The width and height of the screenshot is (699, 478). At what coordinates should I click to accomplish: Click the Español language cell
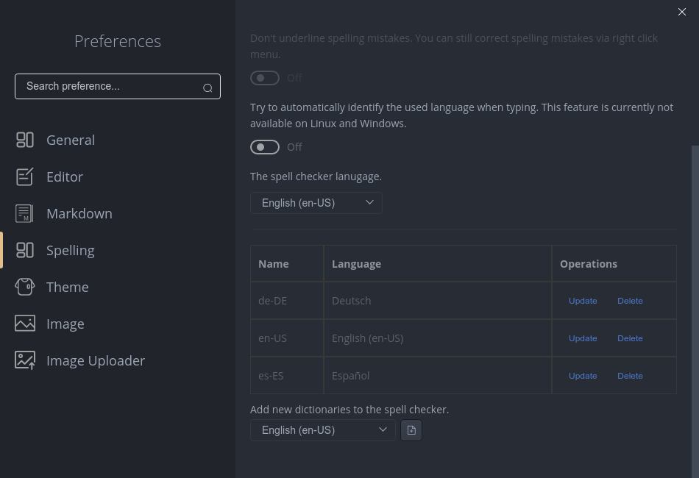click(x=438, y=376)
